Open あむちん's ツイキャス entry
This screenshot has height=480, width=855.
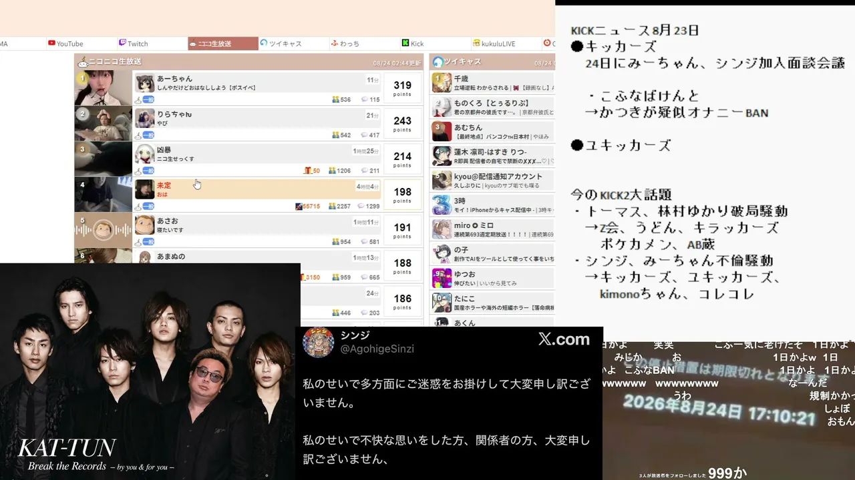[x=493, y=131]
